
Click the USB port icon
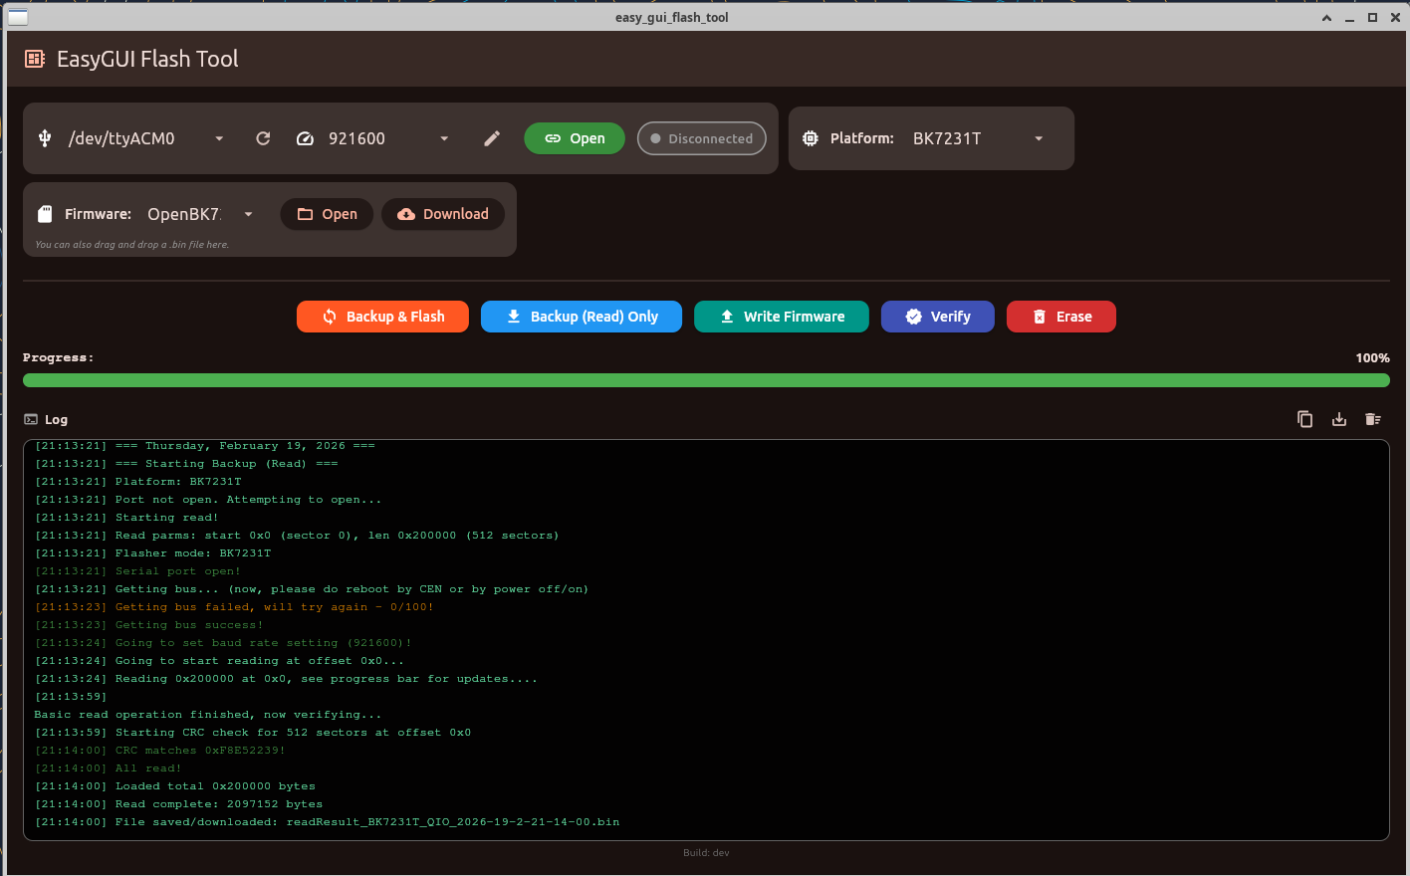point(45,138)
